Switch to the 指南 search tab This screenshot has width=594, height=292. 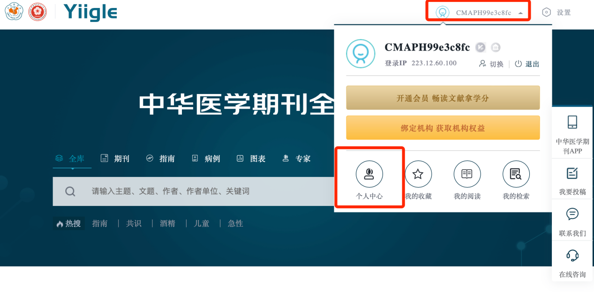point(160,159)
